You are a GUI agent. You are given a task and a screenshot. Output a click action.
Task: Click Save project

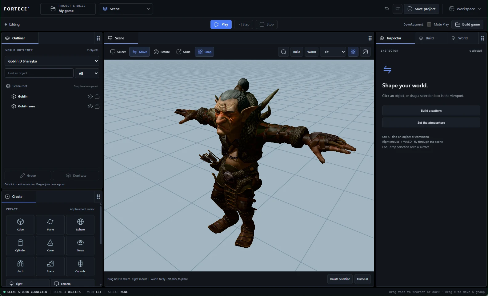(x=421, y=9)
